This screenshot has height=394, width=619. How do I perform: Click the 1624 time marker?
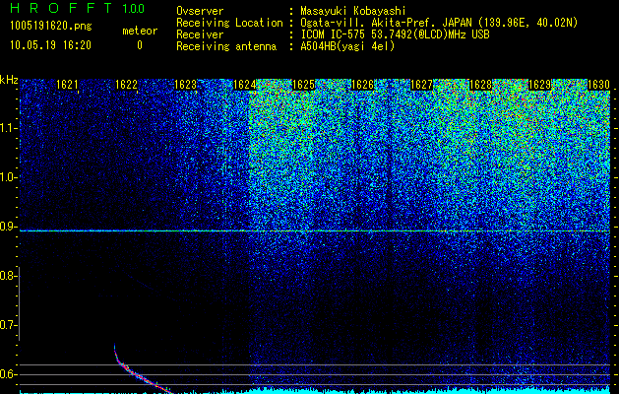[x=245, y=85]
